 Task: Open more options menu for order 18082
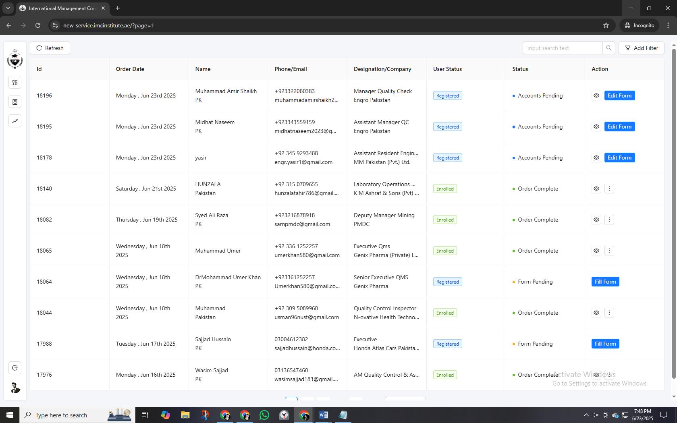point(609,220)
